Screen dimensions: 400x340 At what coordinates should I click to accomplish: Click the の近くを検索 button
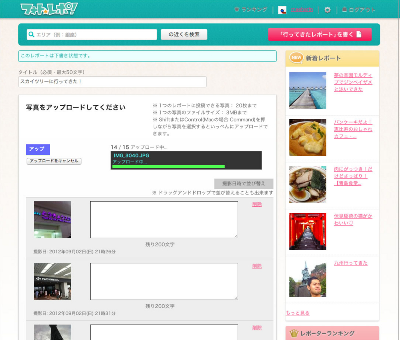tap(184, 34)
